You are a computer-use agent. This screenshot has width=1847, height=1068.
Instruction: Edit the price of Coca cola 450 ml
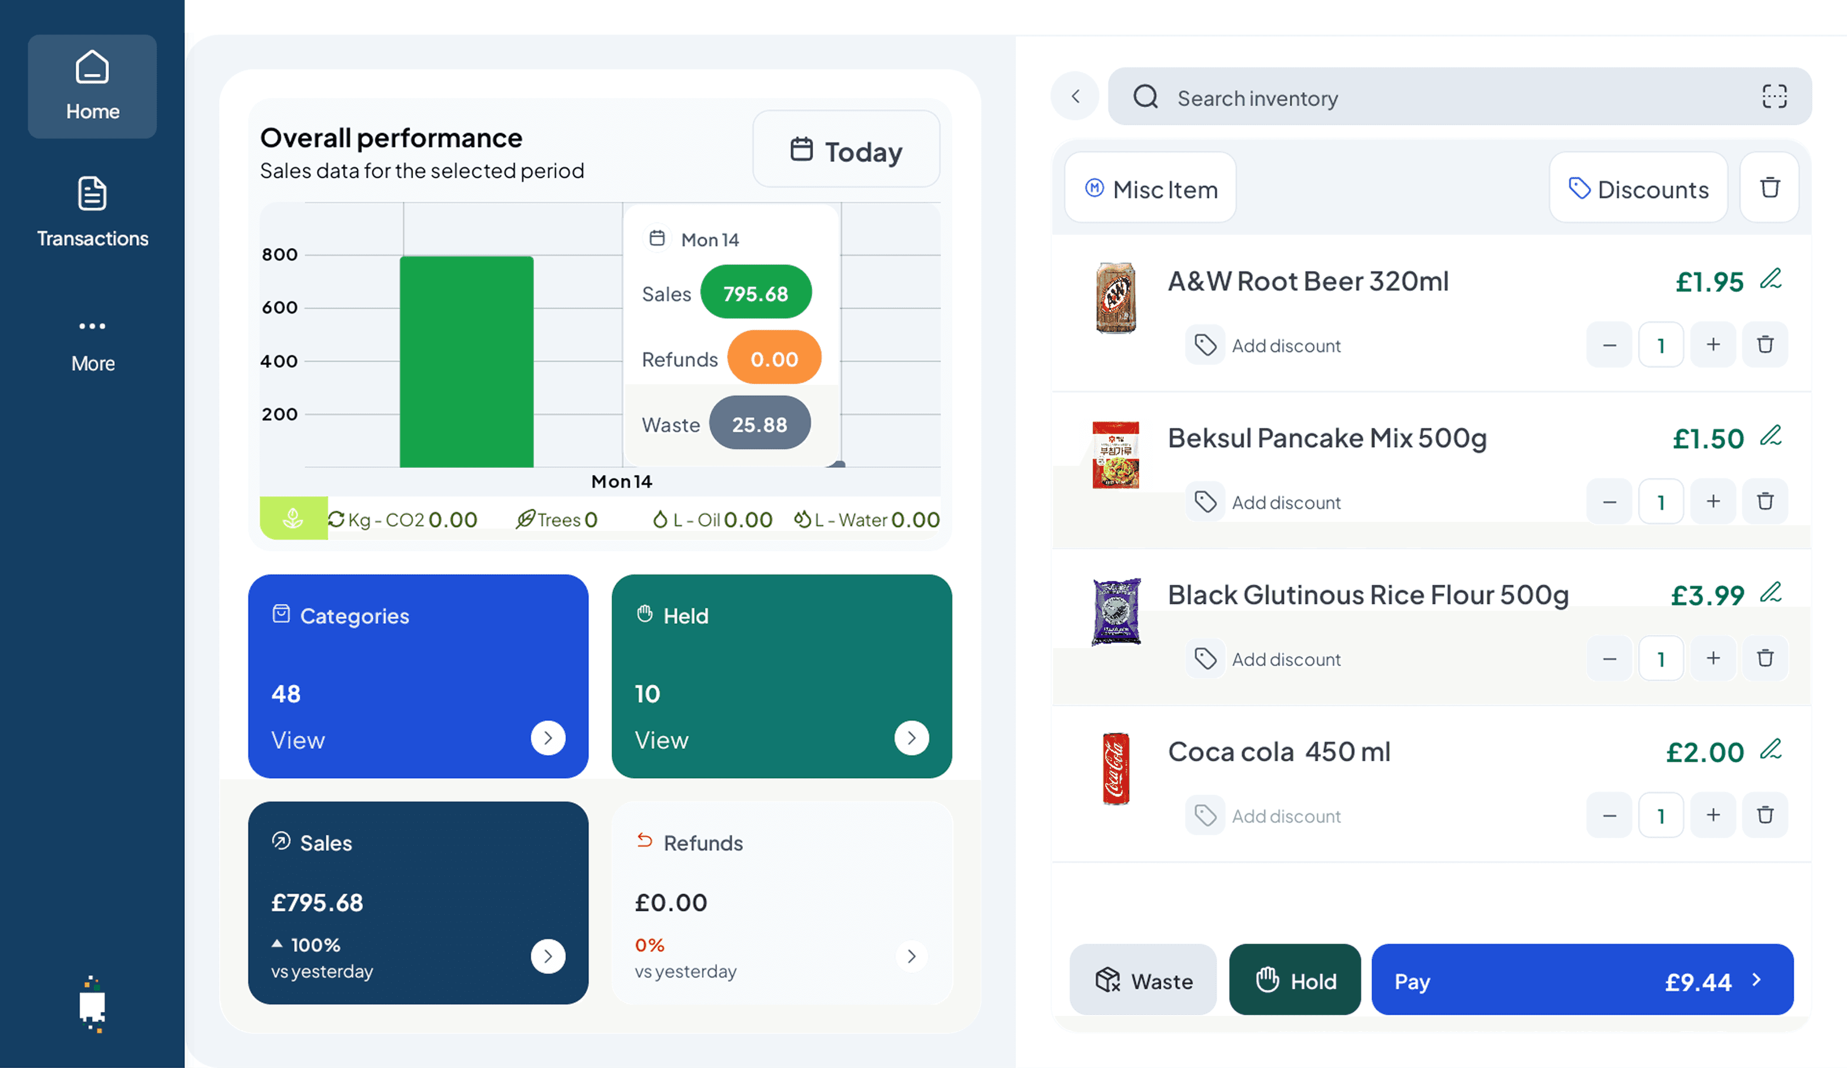[x=1771, y=750]
